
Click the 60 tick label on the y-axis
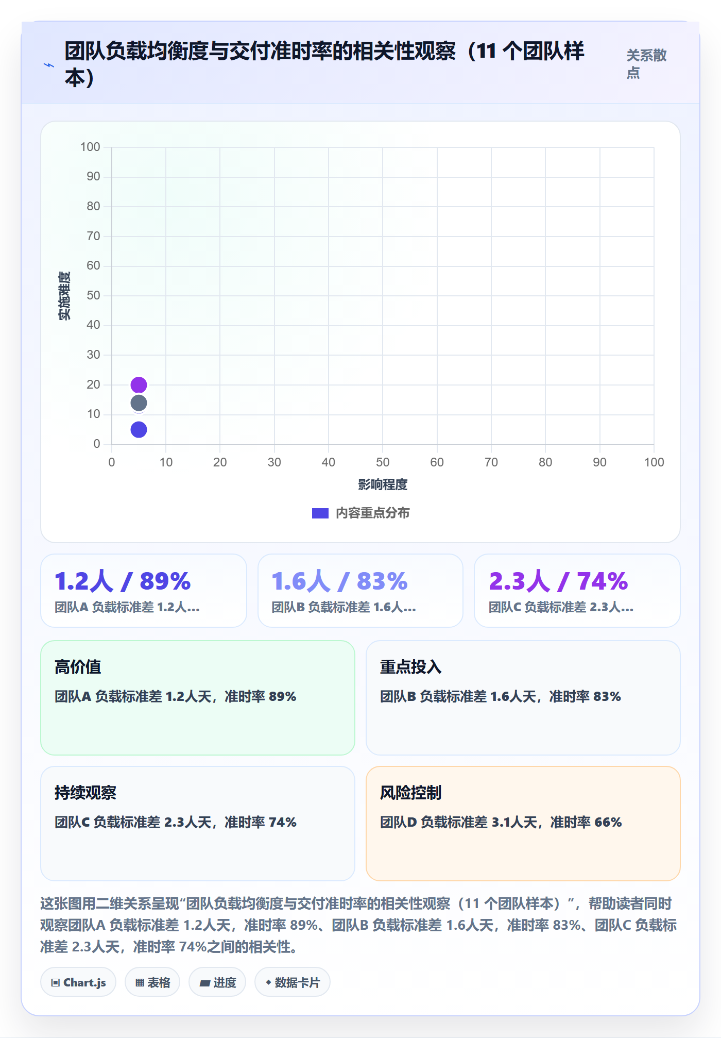click(93, 265)
